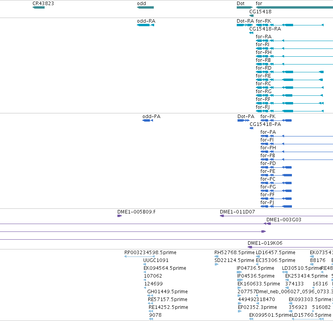Select the 9078 EST label

pyautogui.click(x=155, y=315)
